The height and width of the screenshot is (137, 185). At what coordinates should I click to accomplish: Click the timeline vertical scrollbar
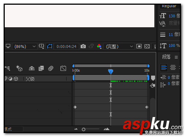(153, 109)
